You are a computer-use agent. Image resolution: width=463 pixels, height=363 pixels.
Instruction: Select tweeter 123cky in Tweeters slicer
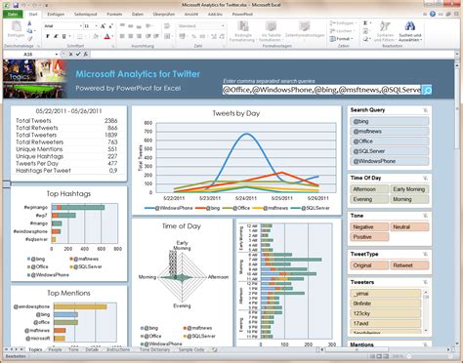tap(386, 313)
